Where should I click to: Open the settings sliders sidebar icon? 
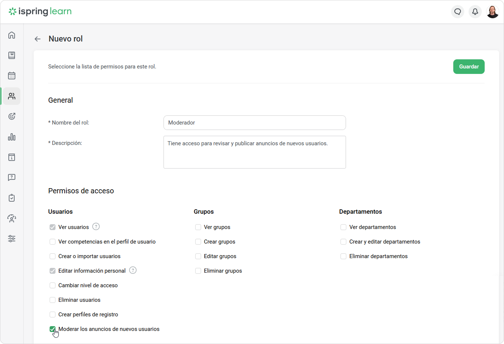[x=12, y=239]
